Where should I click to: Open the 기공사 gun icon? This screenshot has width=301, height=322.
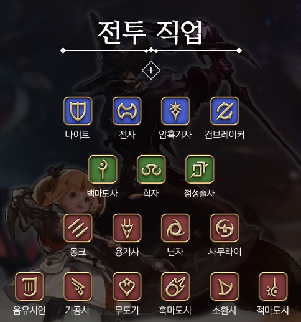pyautogui.click(x=78, y=286)
